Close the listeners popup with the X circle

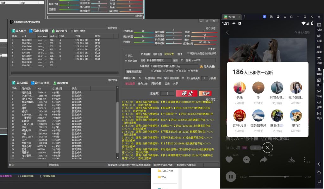pyautogui.click(x=268, y=148)
